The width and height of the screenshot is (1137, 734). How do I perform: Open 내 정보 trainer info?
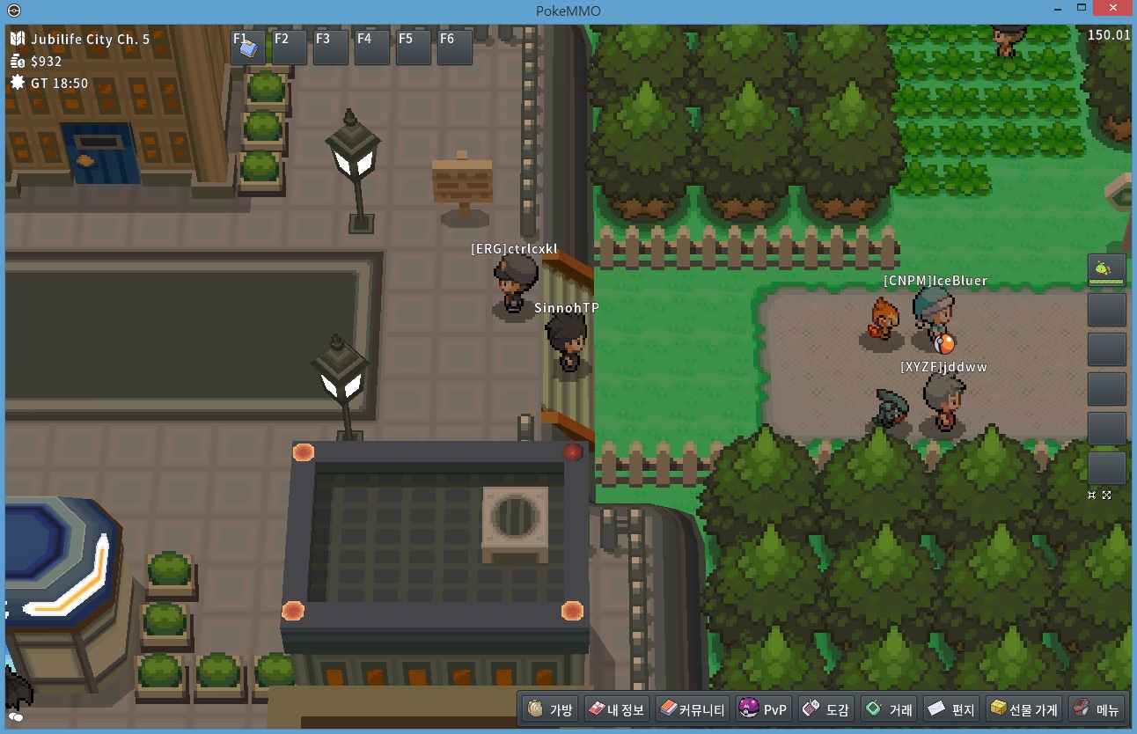tap(617, 709)
